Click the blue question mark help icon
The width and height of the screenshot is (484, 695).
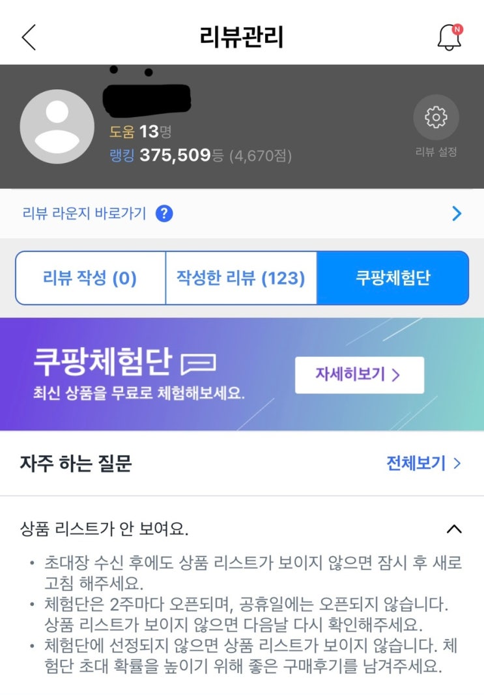click(x=164, y=214)
